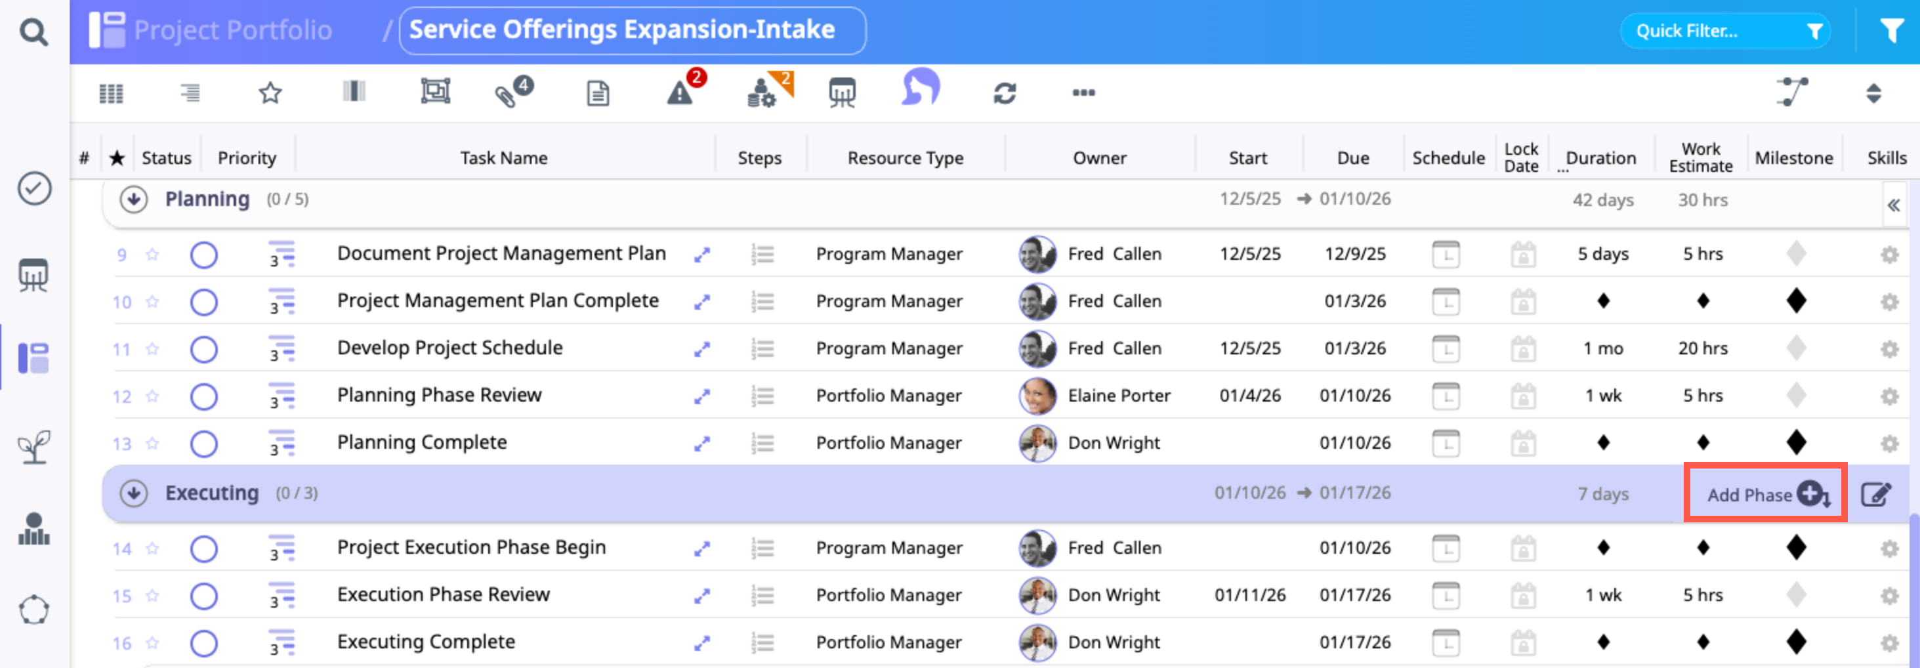Image resolution: width=1920 pixels, height=668 pixels.
Task: Open the Project Portfolio breadcrumb link
Action: point(232,31)
